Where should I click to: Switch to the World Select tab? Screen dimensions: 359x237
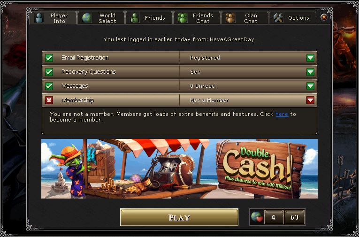tap(101, 18)
